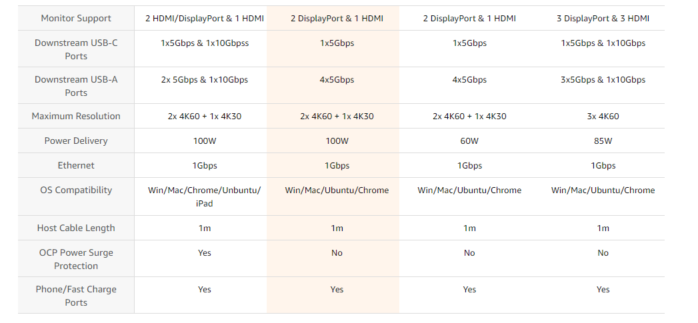This screenshot has width=698, height=323.
Task: Select the "2 HDMI/DisplayPort & 1 HDMI" cell
Action: [x=205, y=19]
